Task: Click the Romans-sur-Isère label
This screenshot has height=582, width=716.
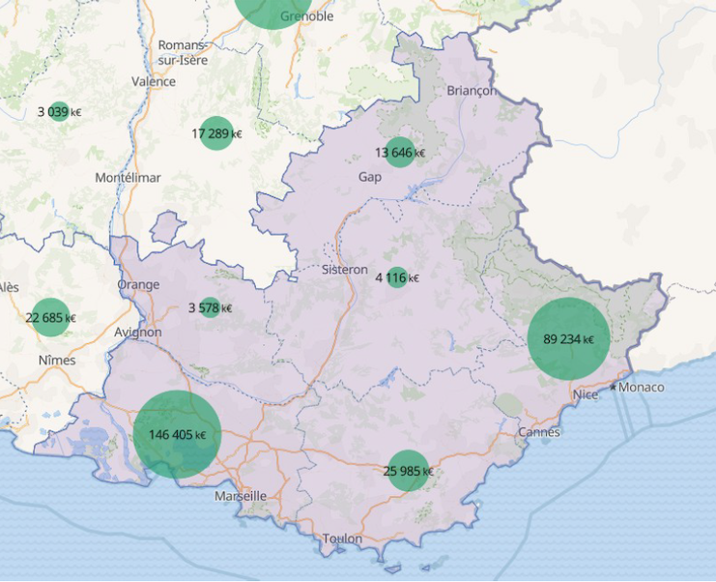Action: [x=183, y=52]
